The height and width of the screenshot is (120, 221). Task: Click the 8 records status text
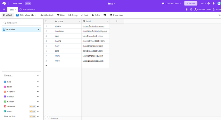pos(54,118)
